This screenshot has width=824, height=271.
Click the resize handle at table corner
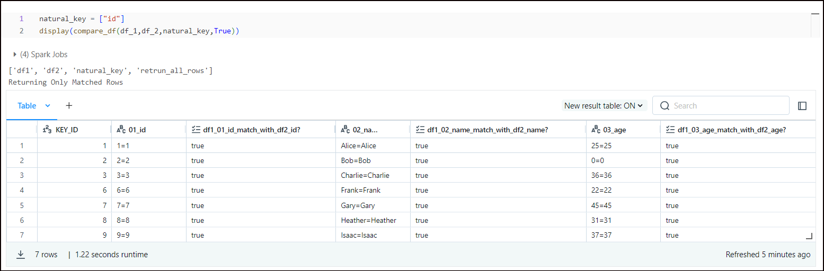coord(809,236)
